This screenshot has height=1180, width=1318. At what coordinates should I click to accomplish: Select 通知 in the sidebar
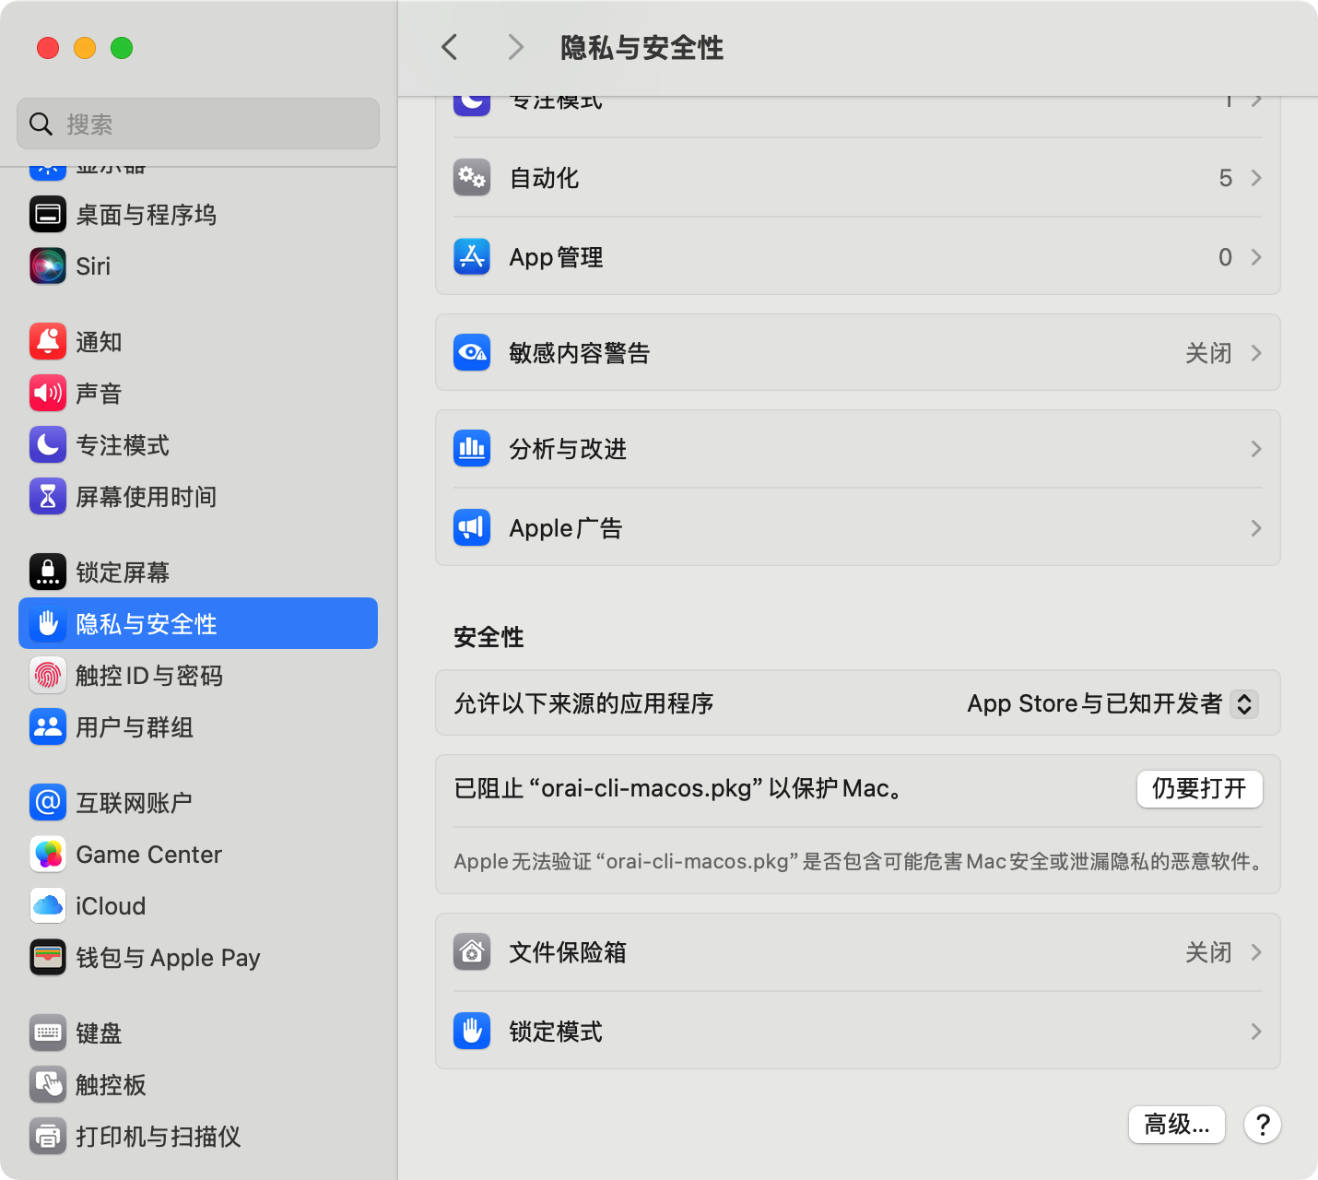pyautogui.click(x=98, y=341)
